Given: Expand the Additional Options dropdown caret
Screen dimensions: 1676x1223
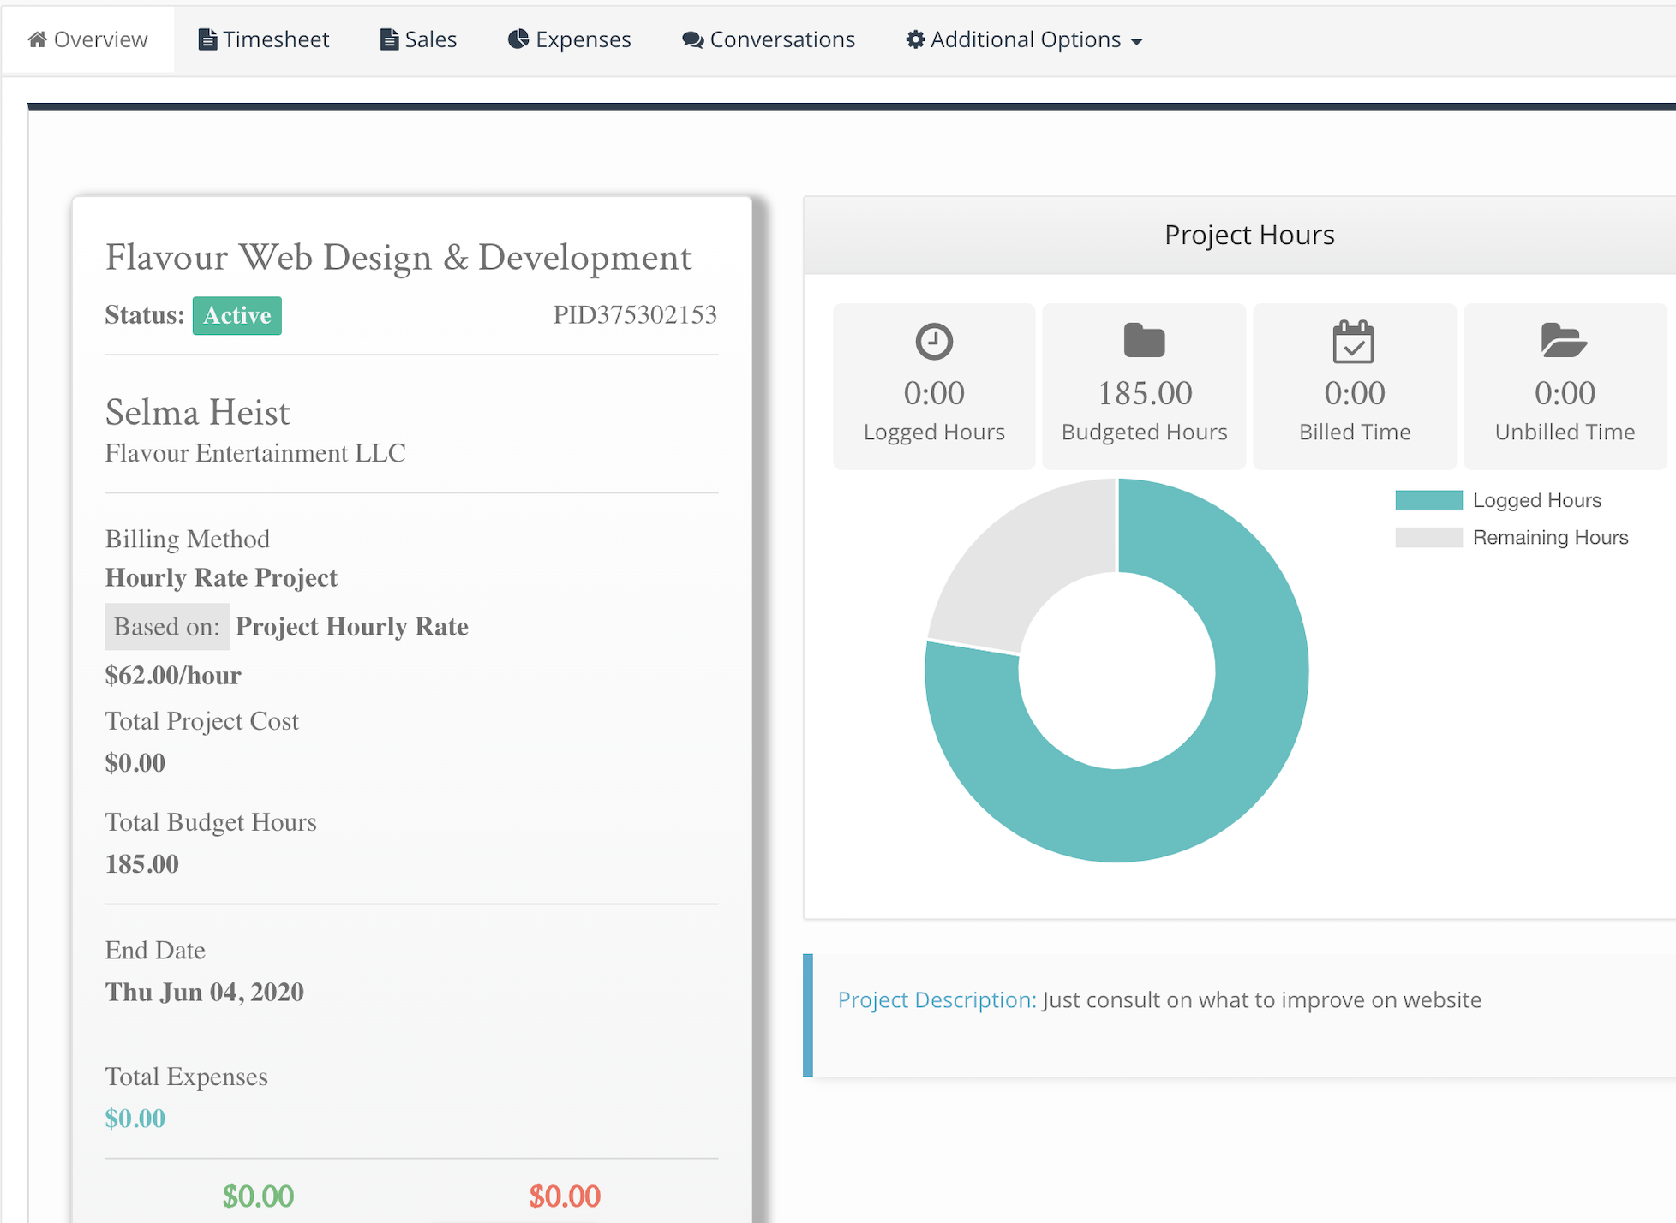Looking at the screenshot, I should (1137, 42).
